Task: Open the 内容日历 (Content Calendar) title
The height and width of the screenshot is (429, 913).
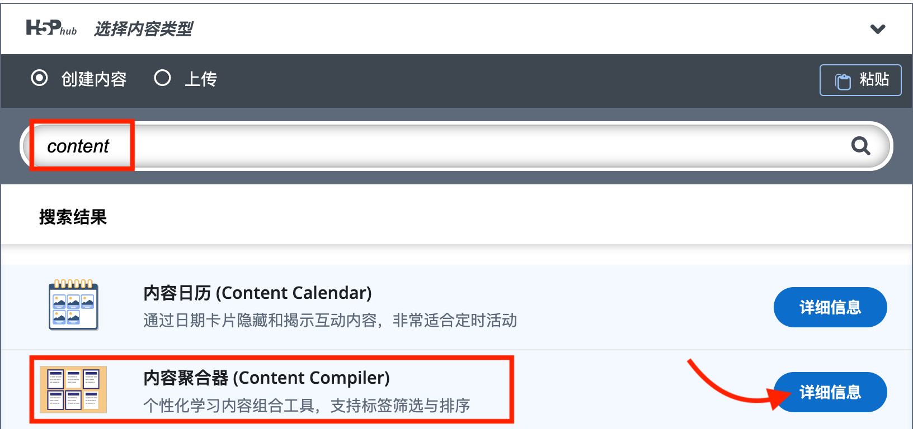Action: pos(257,293)
